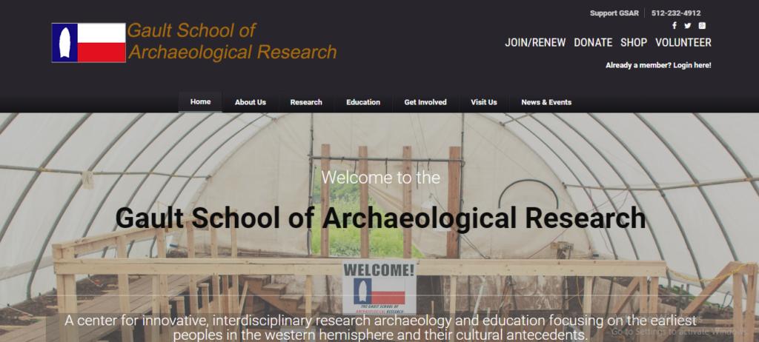This screenshot has height=342, width=759.
Task: Click the black Gault School hero heading
Action: pos(380,218)
